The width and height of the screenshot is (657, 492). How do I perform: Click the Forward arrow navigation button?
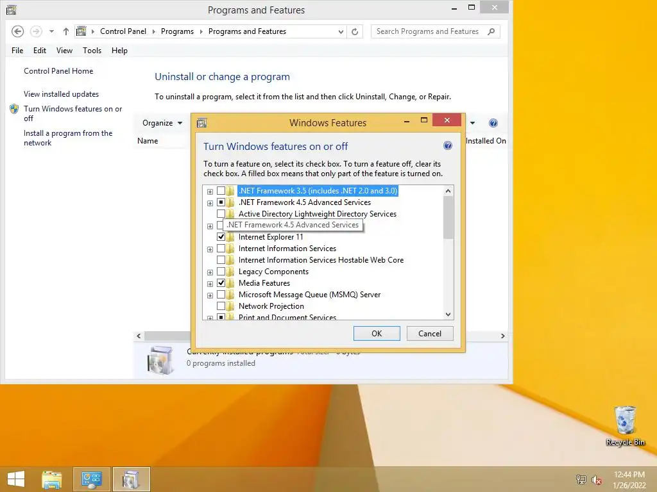coord(36,31)
